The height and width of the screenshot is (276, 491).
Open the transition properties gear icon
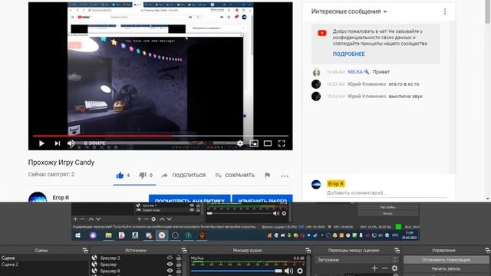pos(394,268)
